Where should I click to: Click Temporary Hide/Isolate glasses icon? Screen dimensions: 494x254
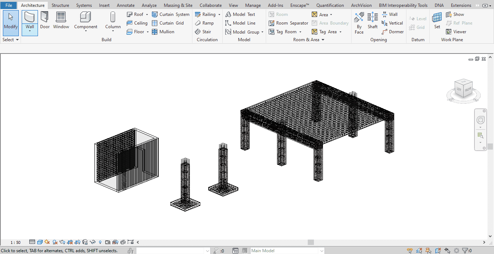[x=93, y=242]
